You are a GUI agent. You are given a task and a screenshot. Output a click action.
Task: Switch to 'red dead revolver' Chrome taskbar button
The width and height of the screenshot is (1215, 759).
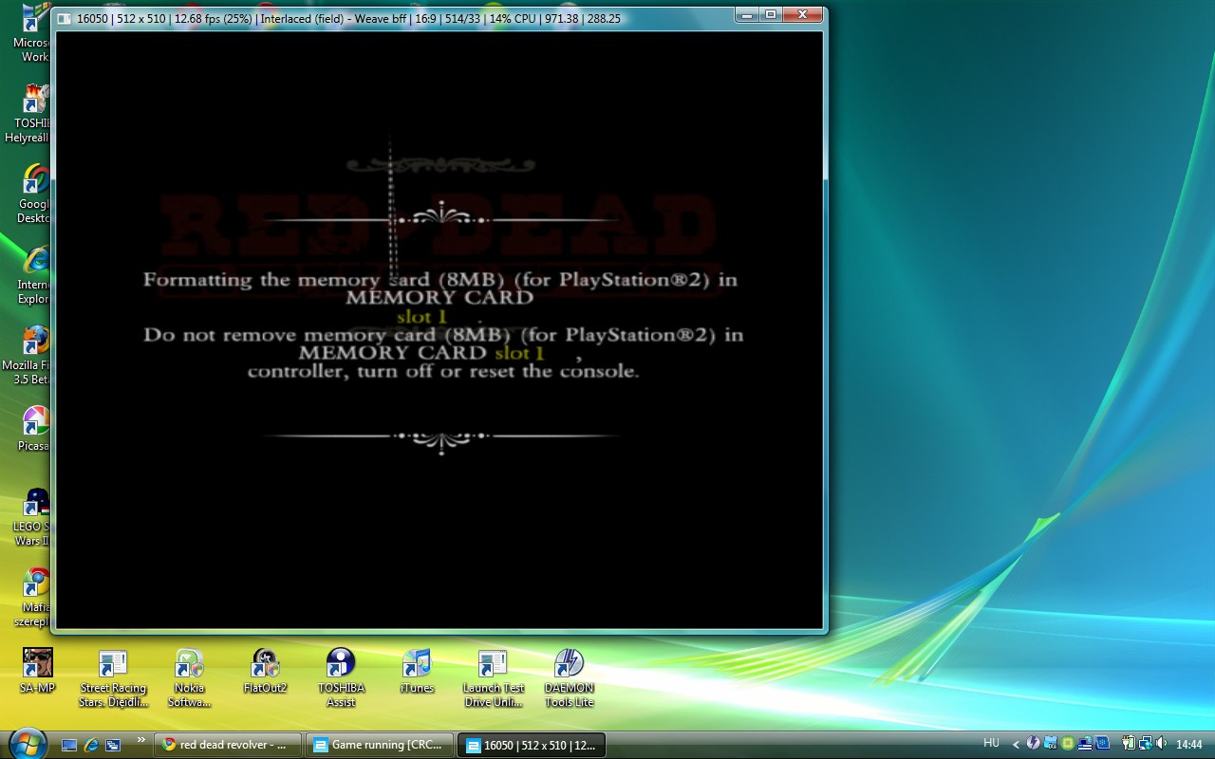pyautogui.click(x=228, y=745)
